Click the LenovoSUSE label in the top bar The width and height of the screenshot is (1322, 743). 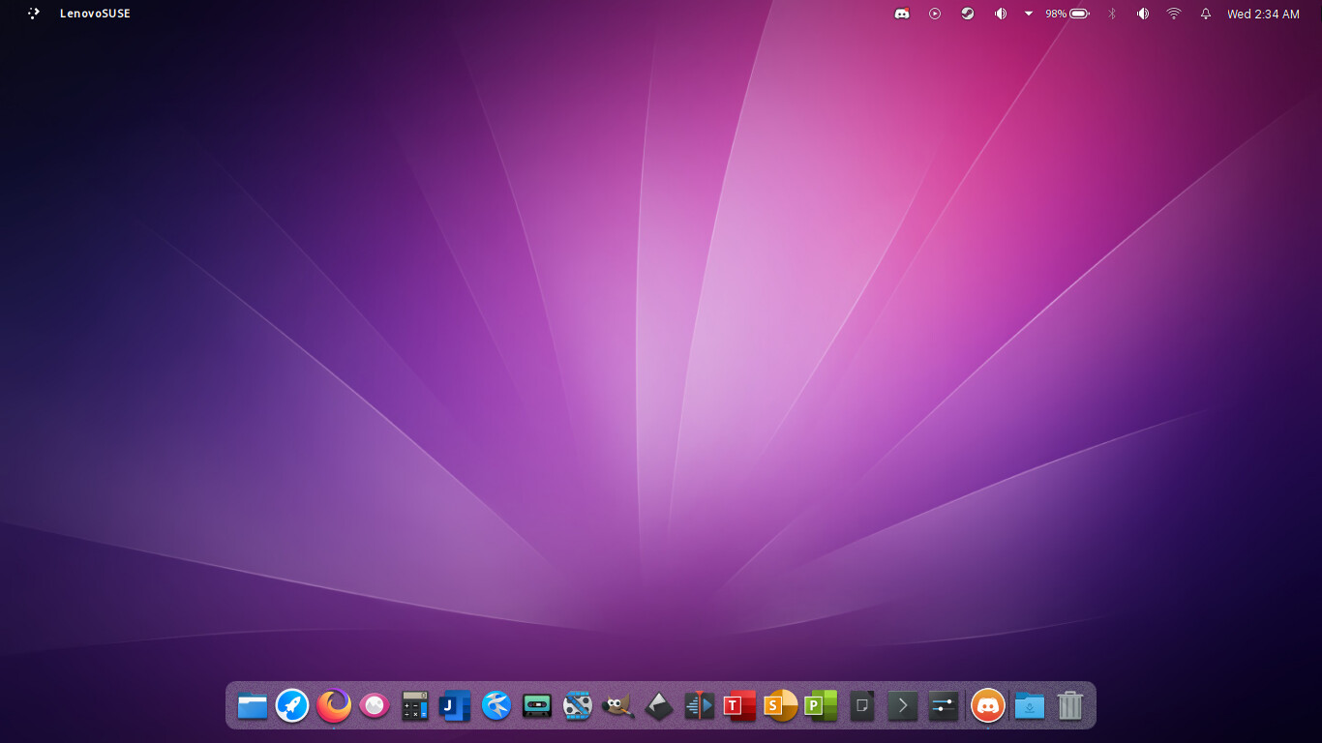(x=95, y=14)
